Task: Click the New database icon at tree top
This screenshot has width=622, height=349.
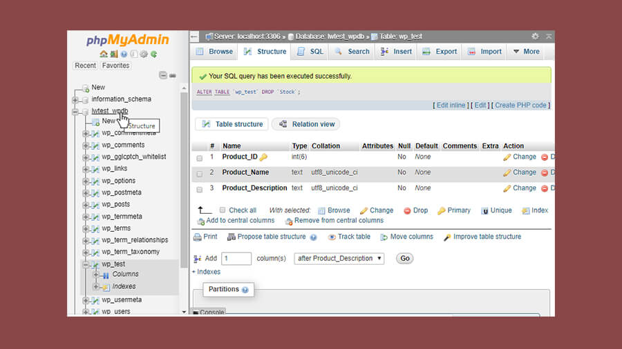Action: (86, 88)
